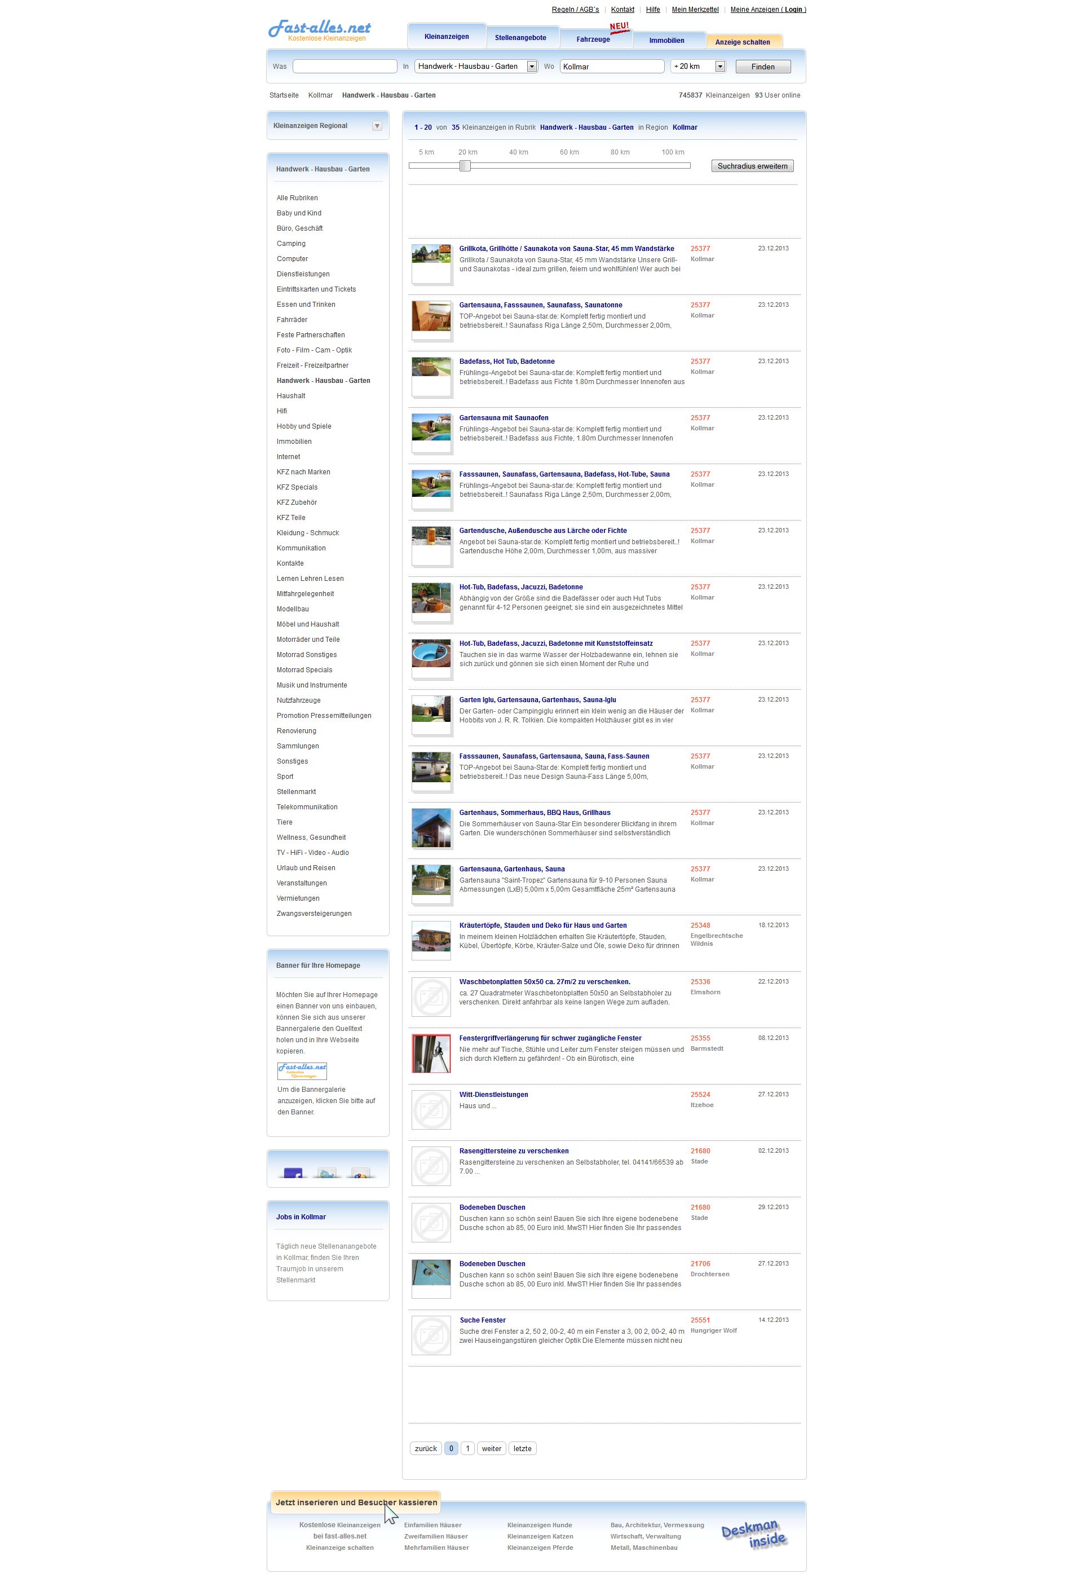Open the Facebook social icon
Image resolution: width=1073 pixels, height=1578 pixels.
pyautogui.click(x=293, y=1173)
